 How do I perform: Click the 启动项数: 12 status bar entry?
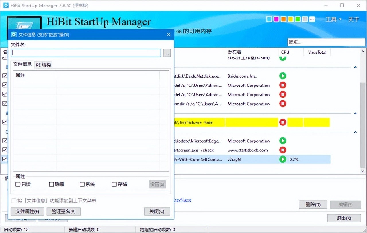[x=16, y=230]
